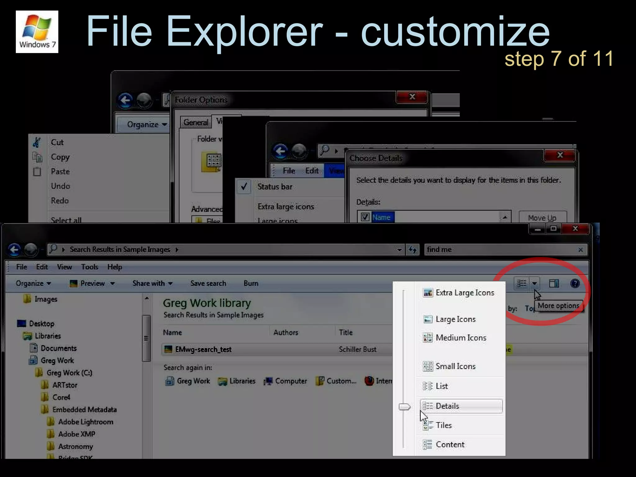Click Cut in the Organize menu
This screenshot has width=636, height=477.
[x=57, y=142]
